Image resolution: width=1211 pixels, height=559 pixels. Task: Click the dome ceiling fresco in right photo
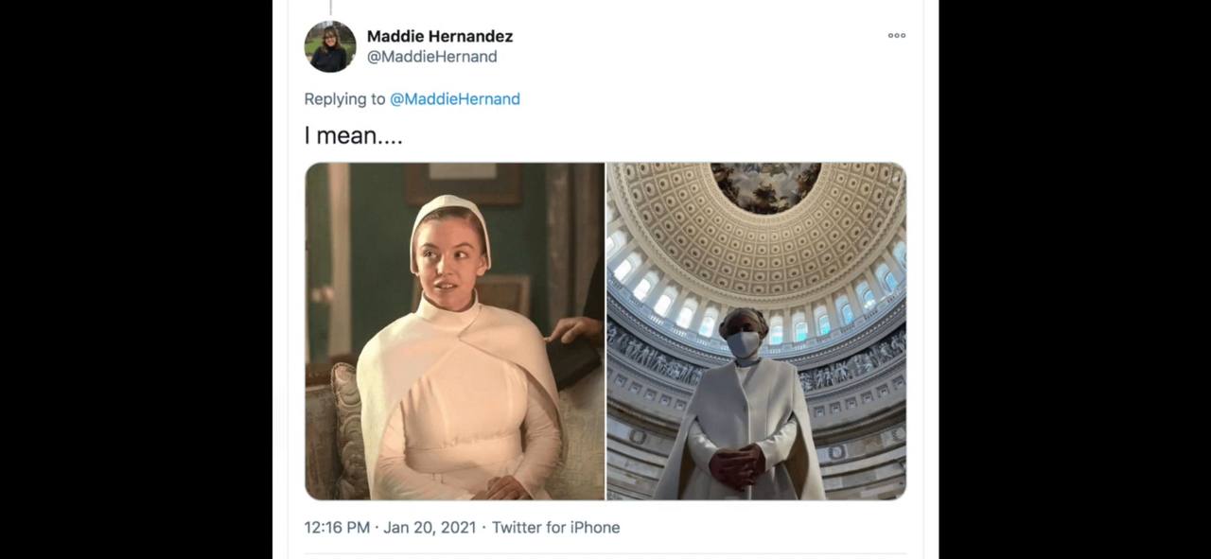765,185
